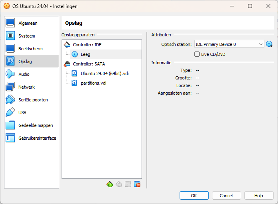Screen dimensions: 278x204
Task: Open the Beeldscherm settings category
Action: (32, 49)
